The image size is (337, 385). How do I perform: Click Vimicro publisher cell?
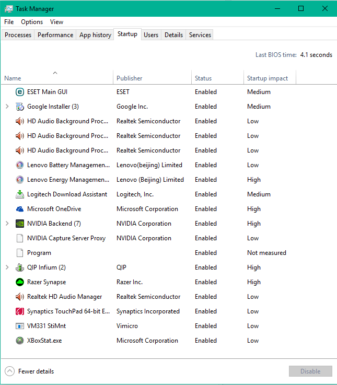127,326
